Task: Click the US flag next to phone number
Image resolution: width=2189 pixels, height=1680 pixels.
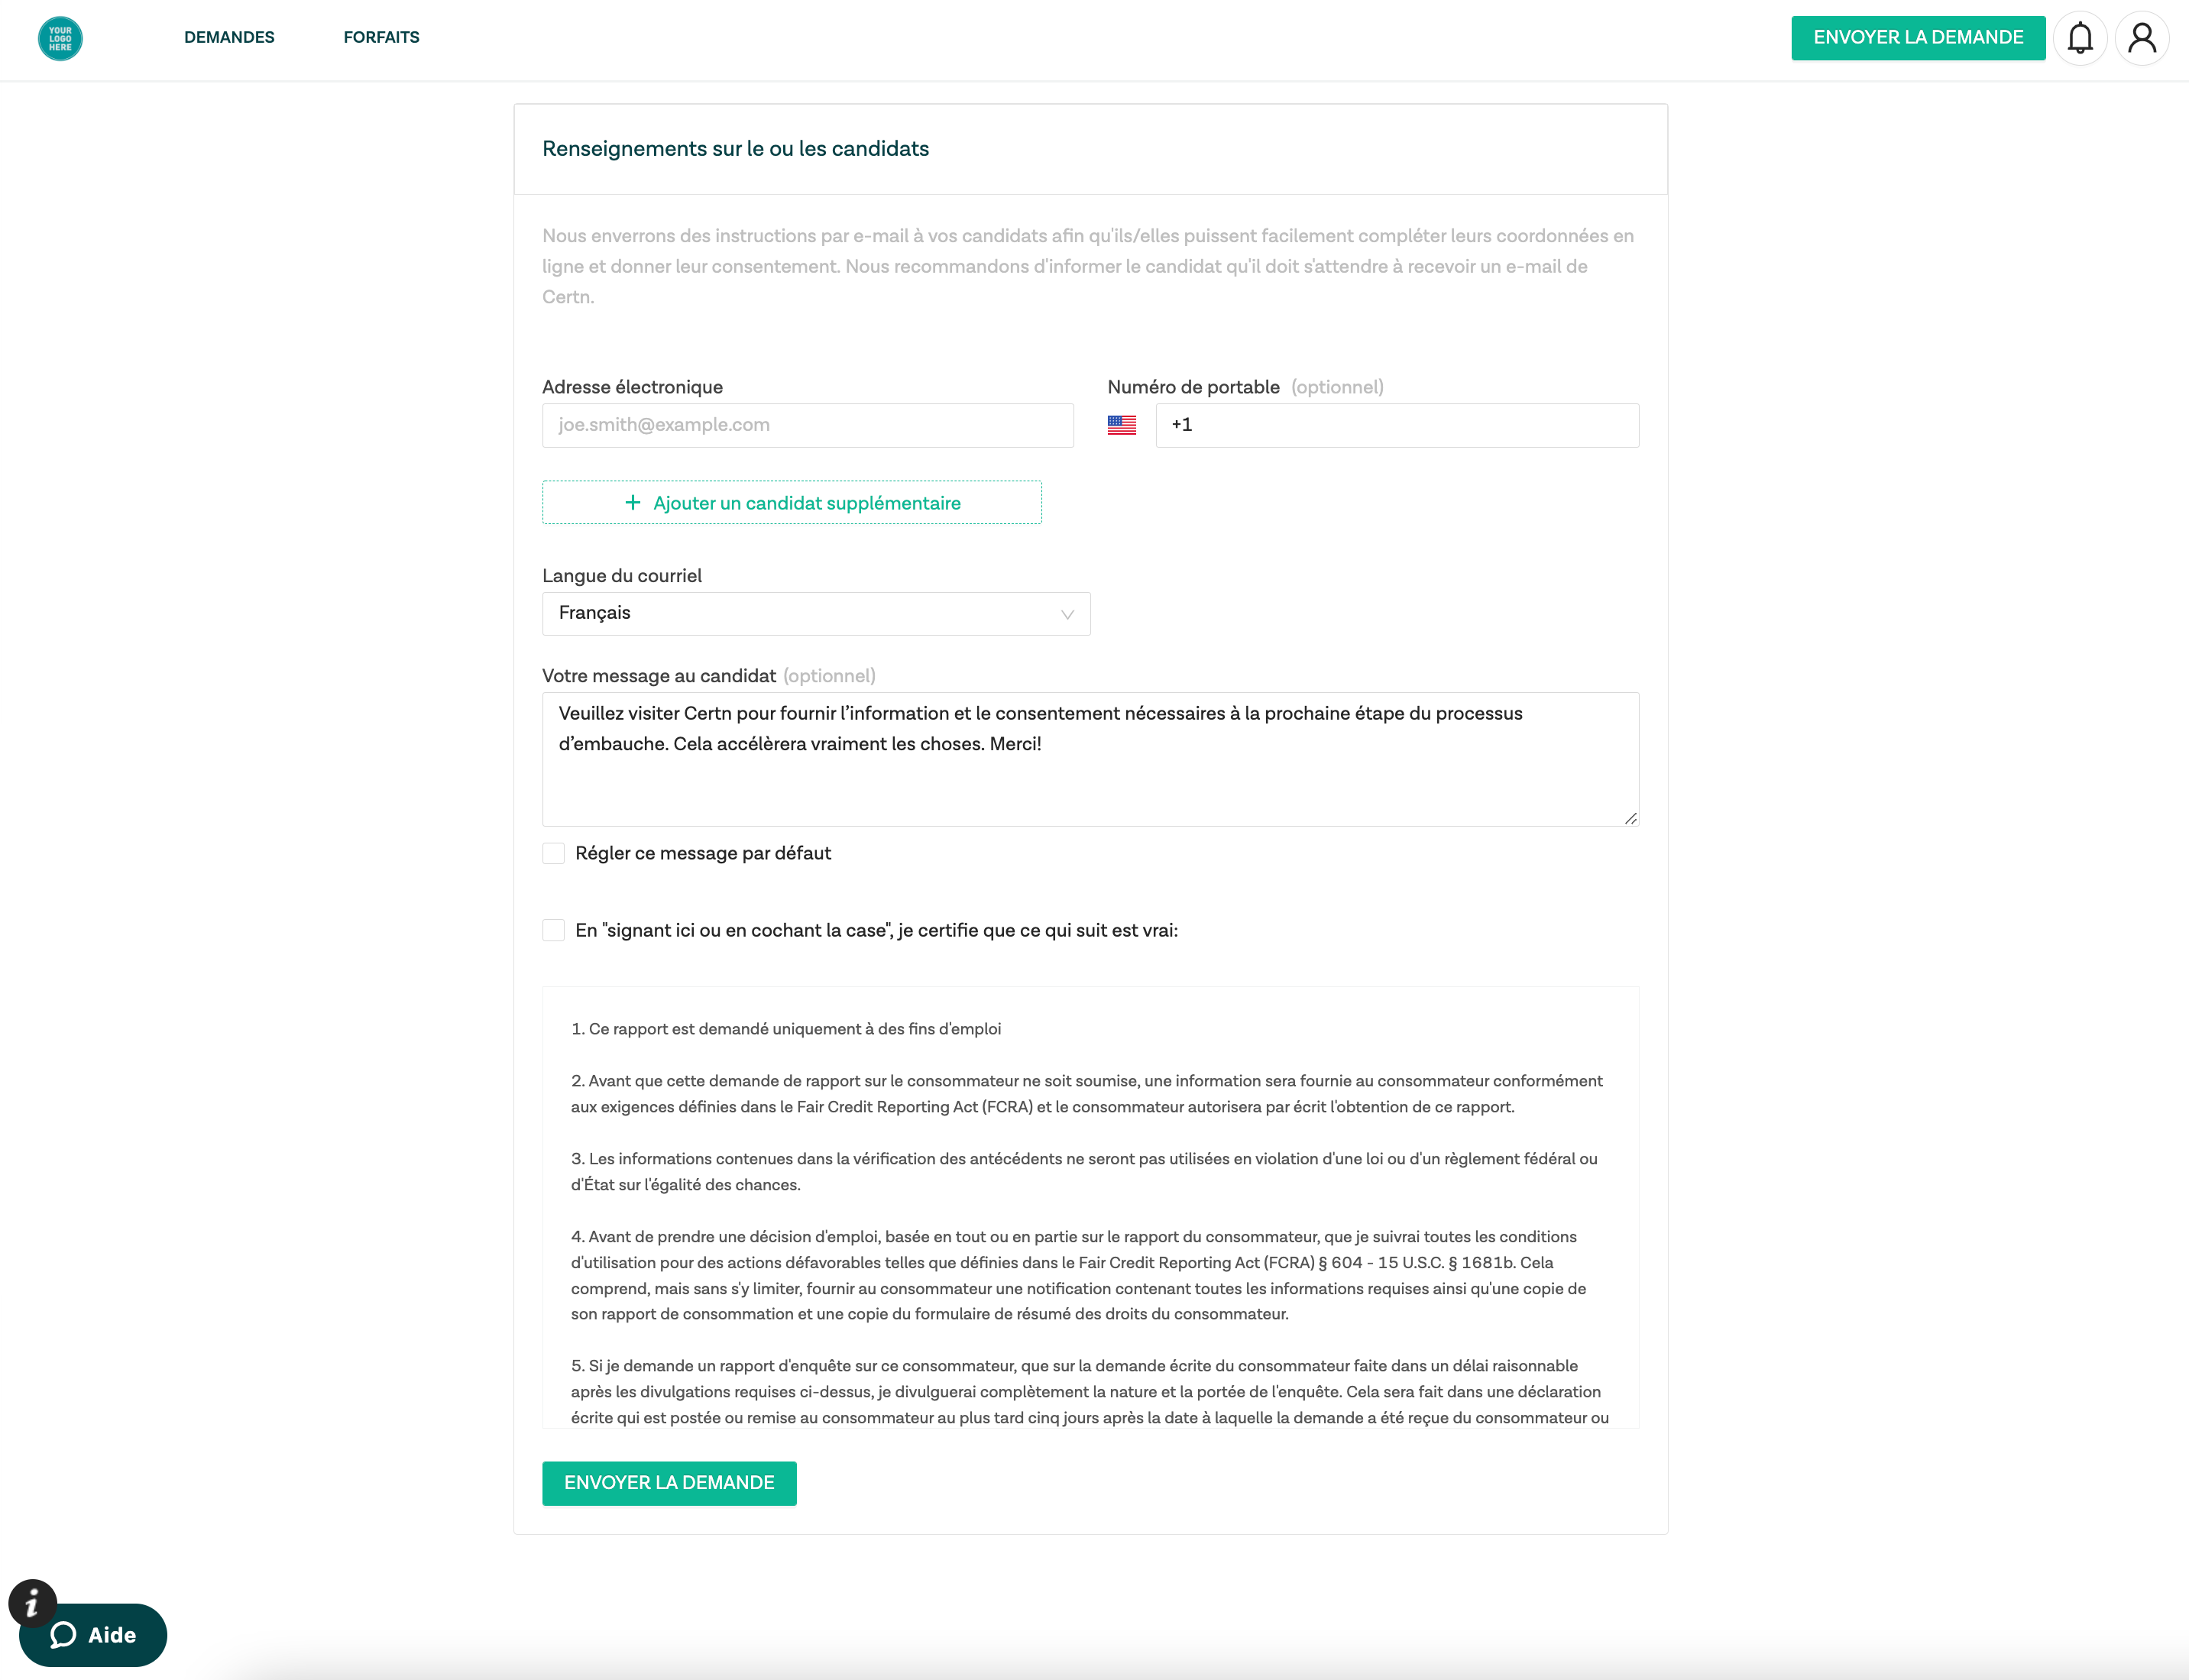Action: (1122, 424)
